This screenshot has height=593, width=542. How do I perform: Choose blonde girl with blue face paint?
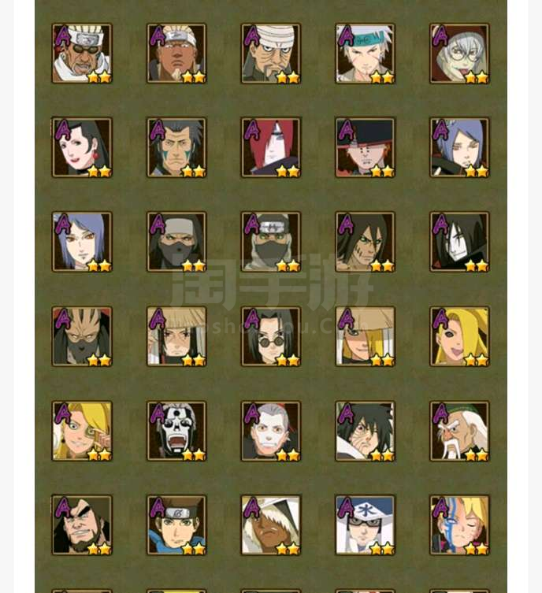[x=459, y=525]
